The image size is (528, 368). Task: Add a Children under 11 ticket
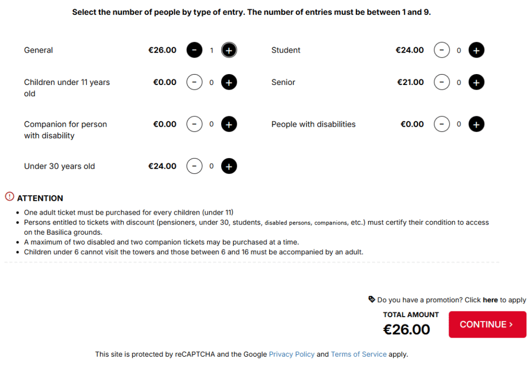[x=229, y=82]
